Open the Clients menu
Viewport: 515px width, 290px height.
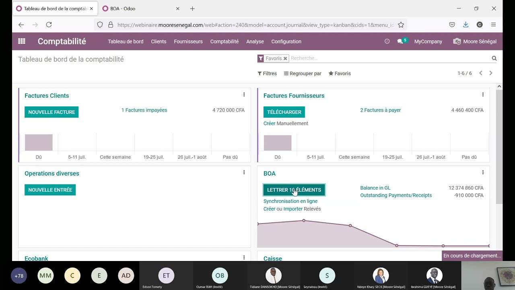click(x=159, y=41)
